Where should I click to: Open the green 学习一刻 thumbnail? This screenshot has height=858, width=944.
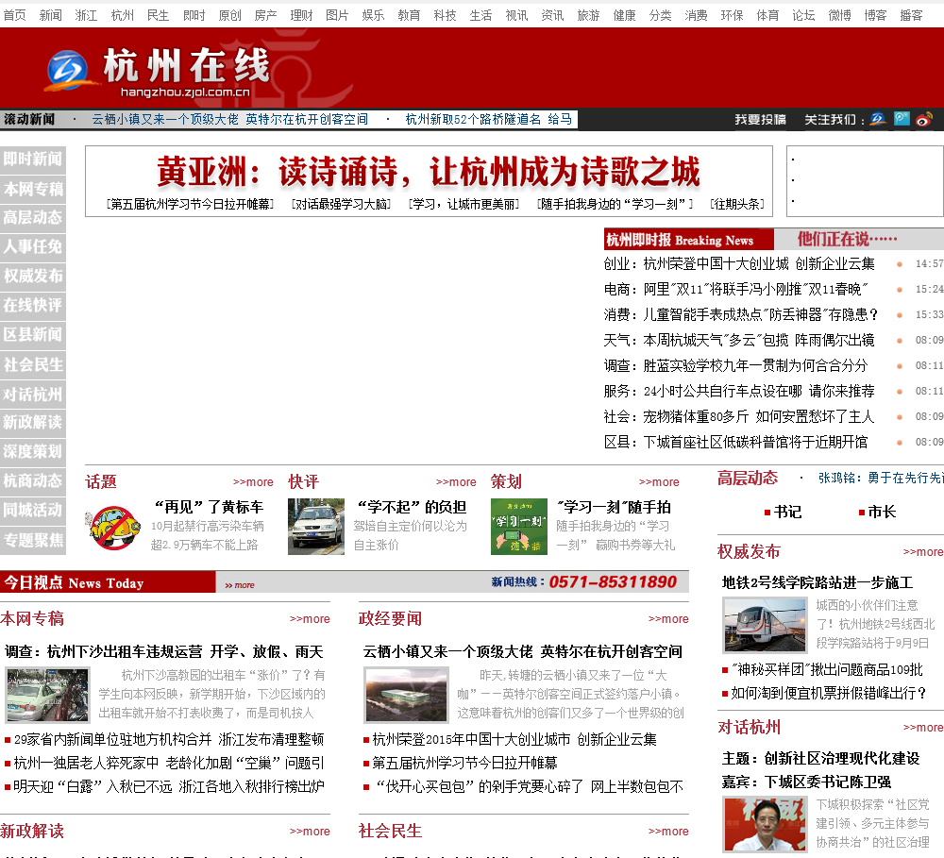coord(519,527)
